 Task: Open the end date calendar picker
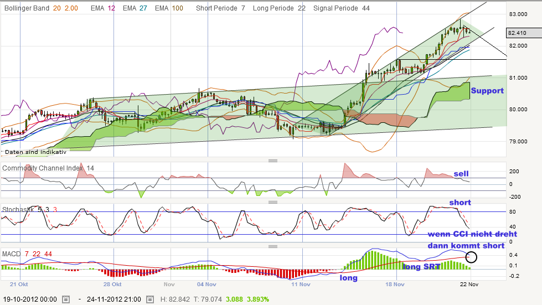[x=150, y=299]
